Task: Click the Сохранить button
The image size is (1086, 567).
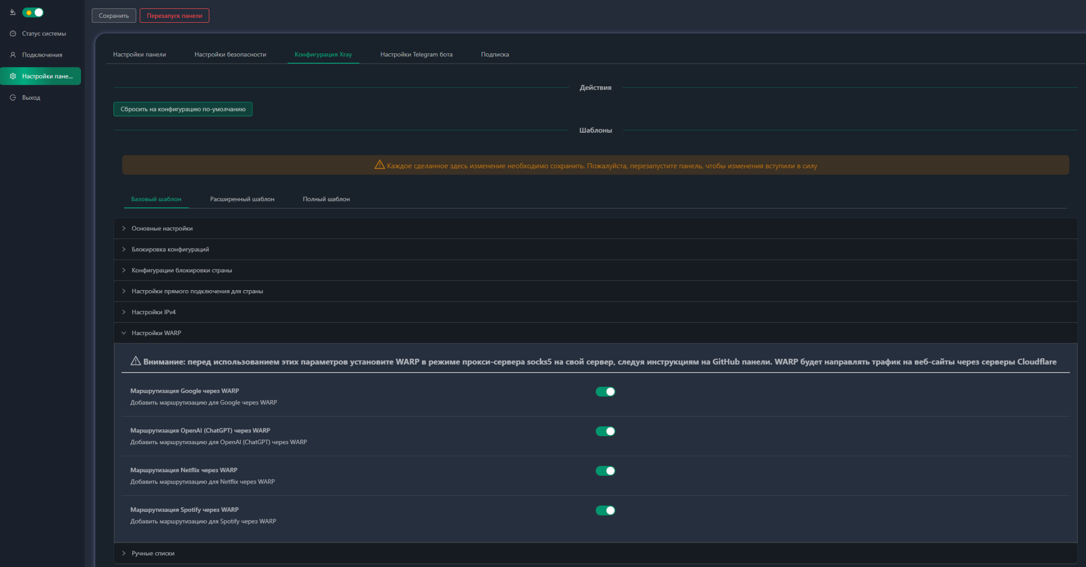Action: point(114,16)
